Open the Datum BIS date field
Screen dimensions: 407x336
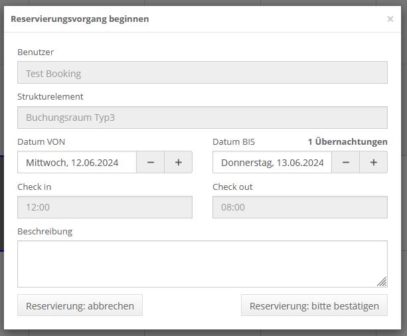click(x=272, y=163)
